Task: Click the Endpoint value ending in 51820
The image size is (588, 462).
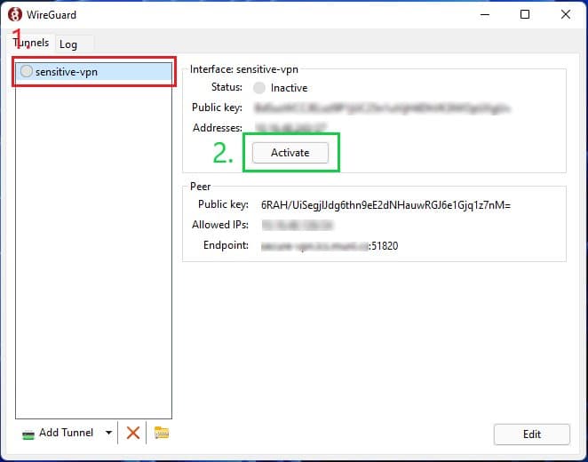Action: [x=329, y=245]
